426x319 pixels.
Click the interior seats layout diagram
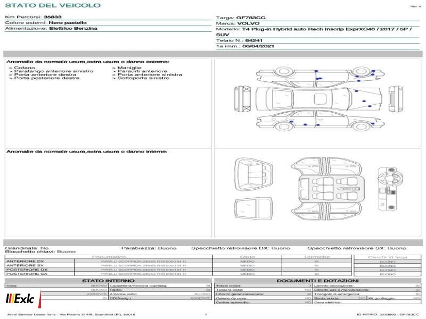tap(326, 189)
